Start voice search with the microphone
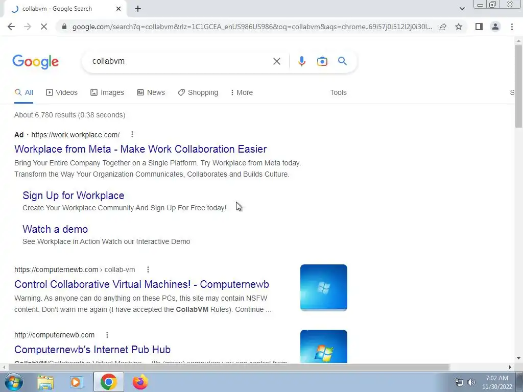 (x=301, y=61)
